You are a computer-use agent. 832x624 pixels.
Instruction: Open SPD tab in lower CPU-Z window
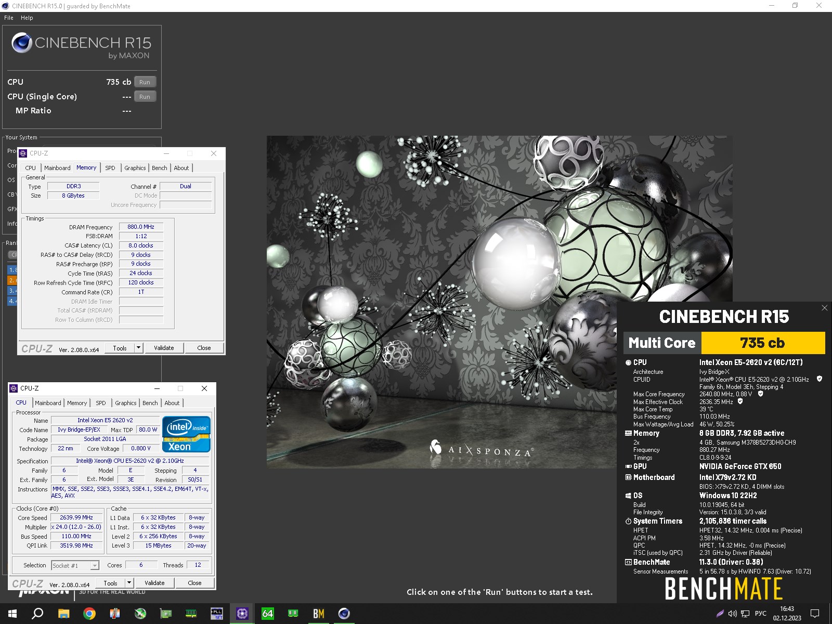point(101,403)
